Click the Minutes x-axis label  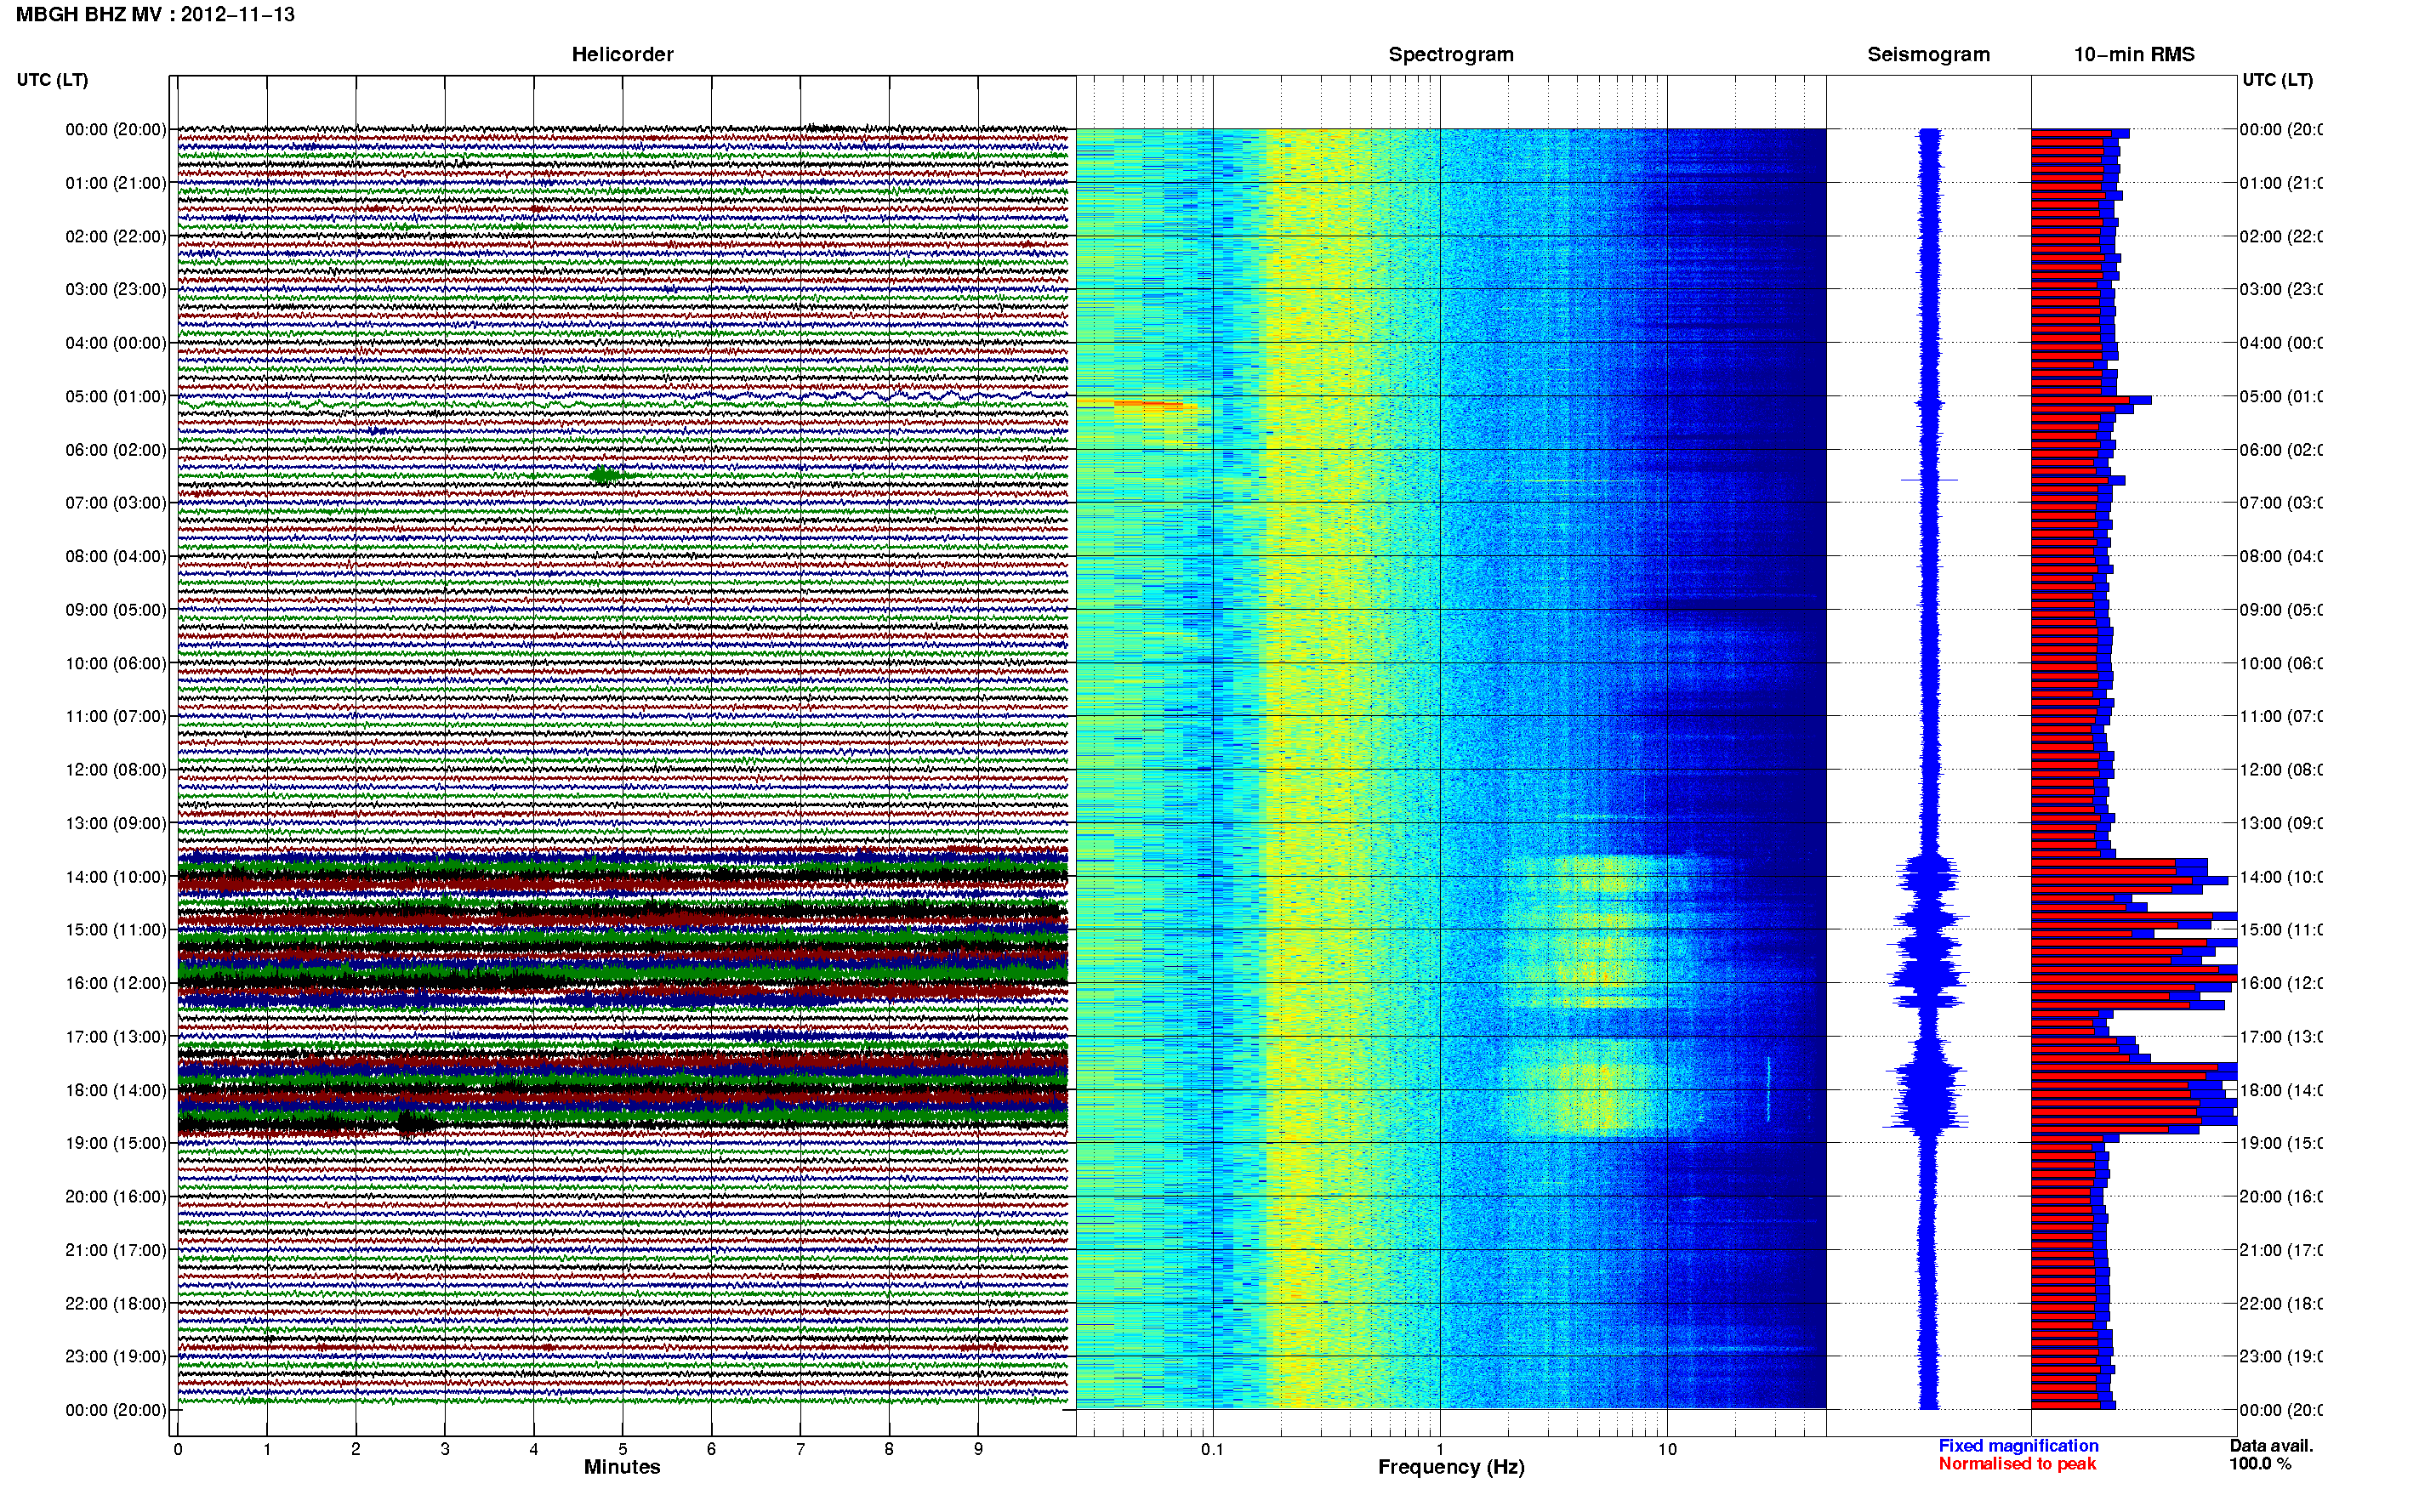(x=622, y=1467)
